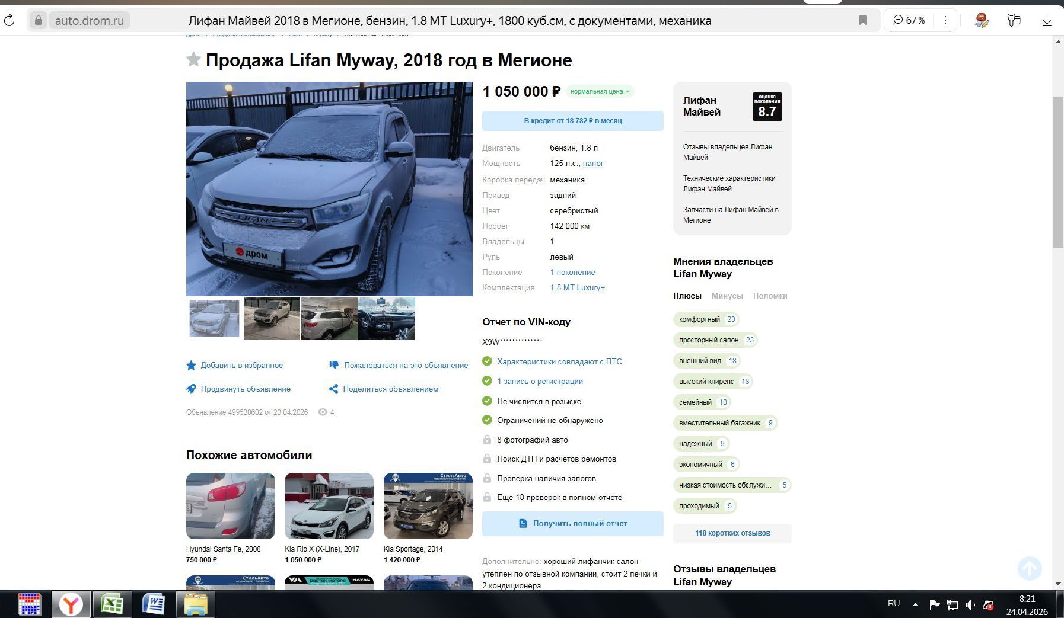Click the browser reload icon

click(9, 21)
